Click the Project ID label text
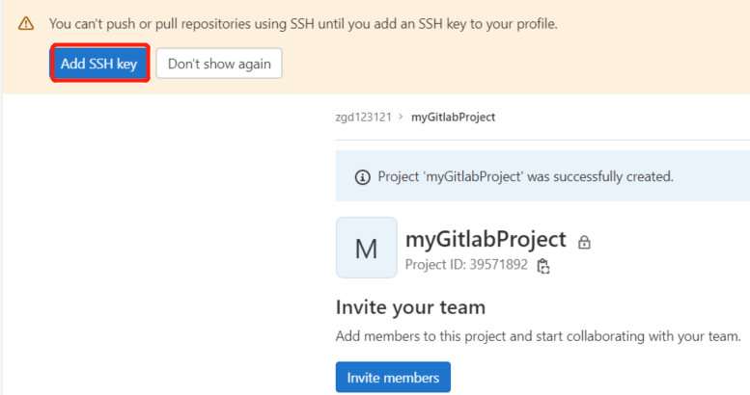750x395 pixels. click(x=435, y=265)
